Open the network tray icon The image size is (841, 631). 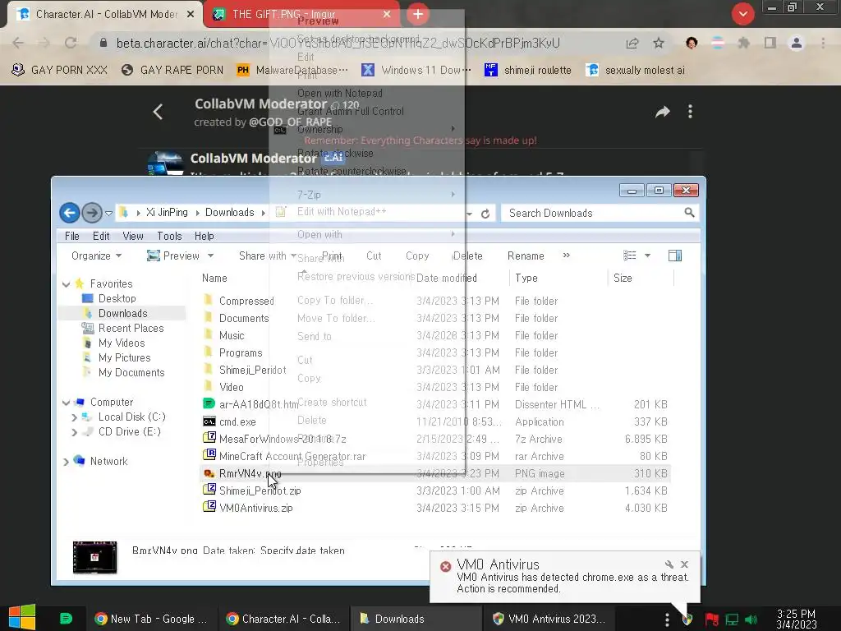click(732, 619)
